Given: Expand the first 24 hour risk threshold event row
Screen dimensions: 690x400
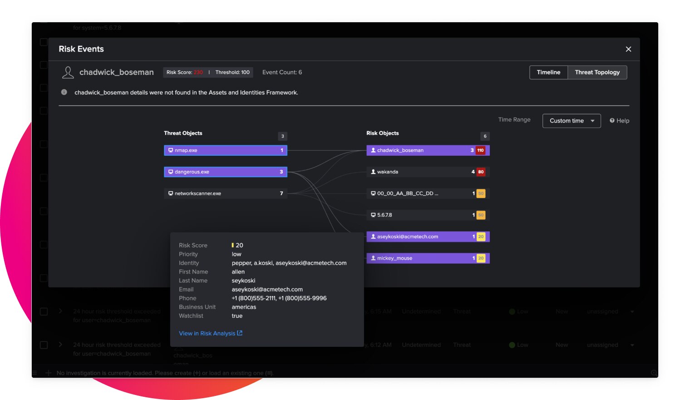Looking at the screenshot, I should click(x=60, y=311).
